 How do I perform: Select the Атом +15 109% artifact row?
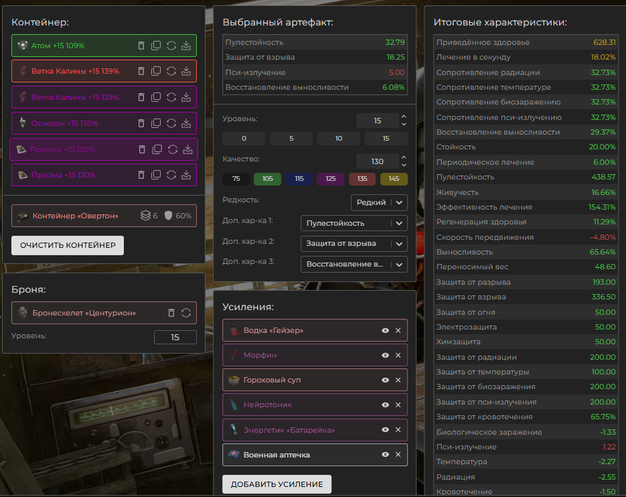point(104,46)
